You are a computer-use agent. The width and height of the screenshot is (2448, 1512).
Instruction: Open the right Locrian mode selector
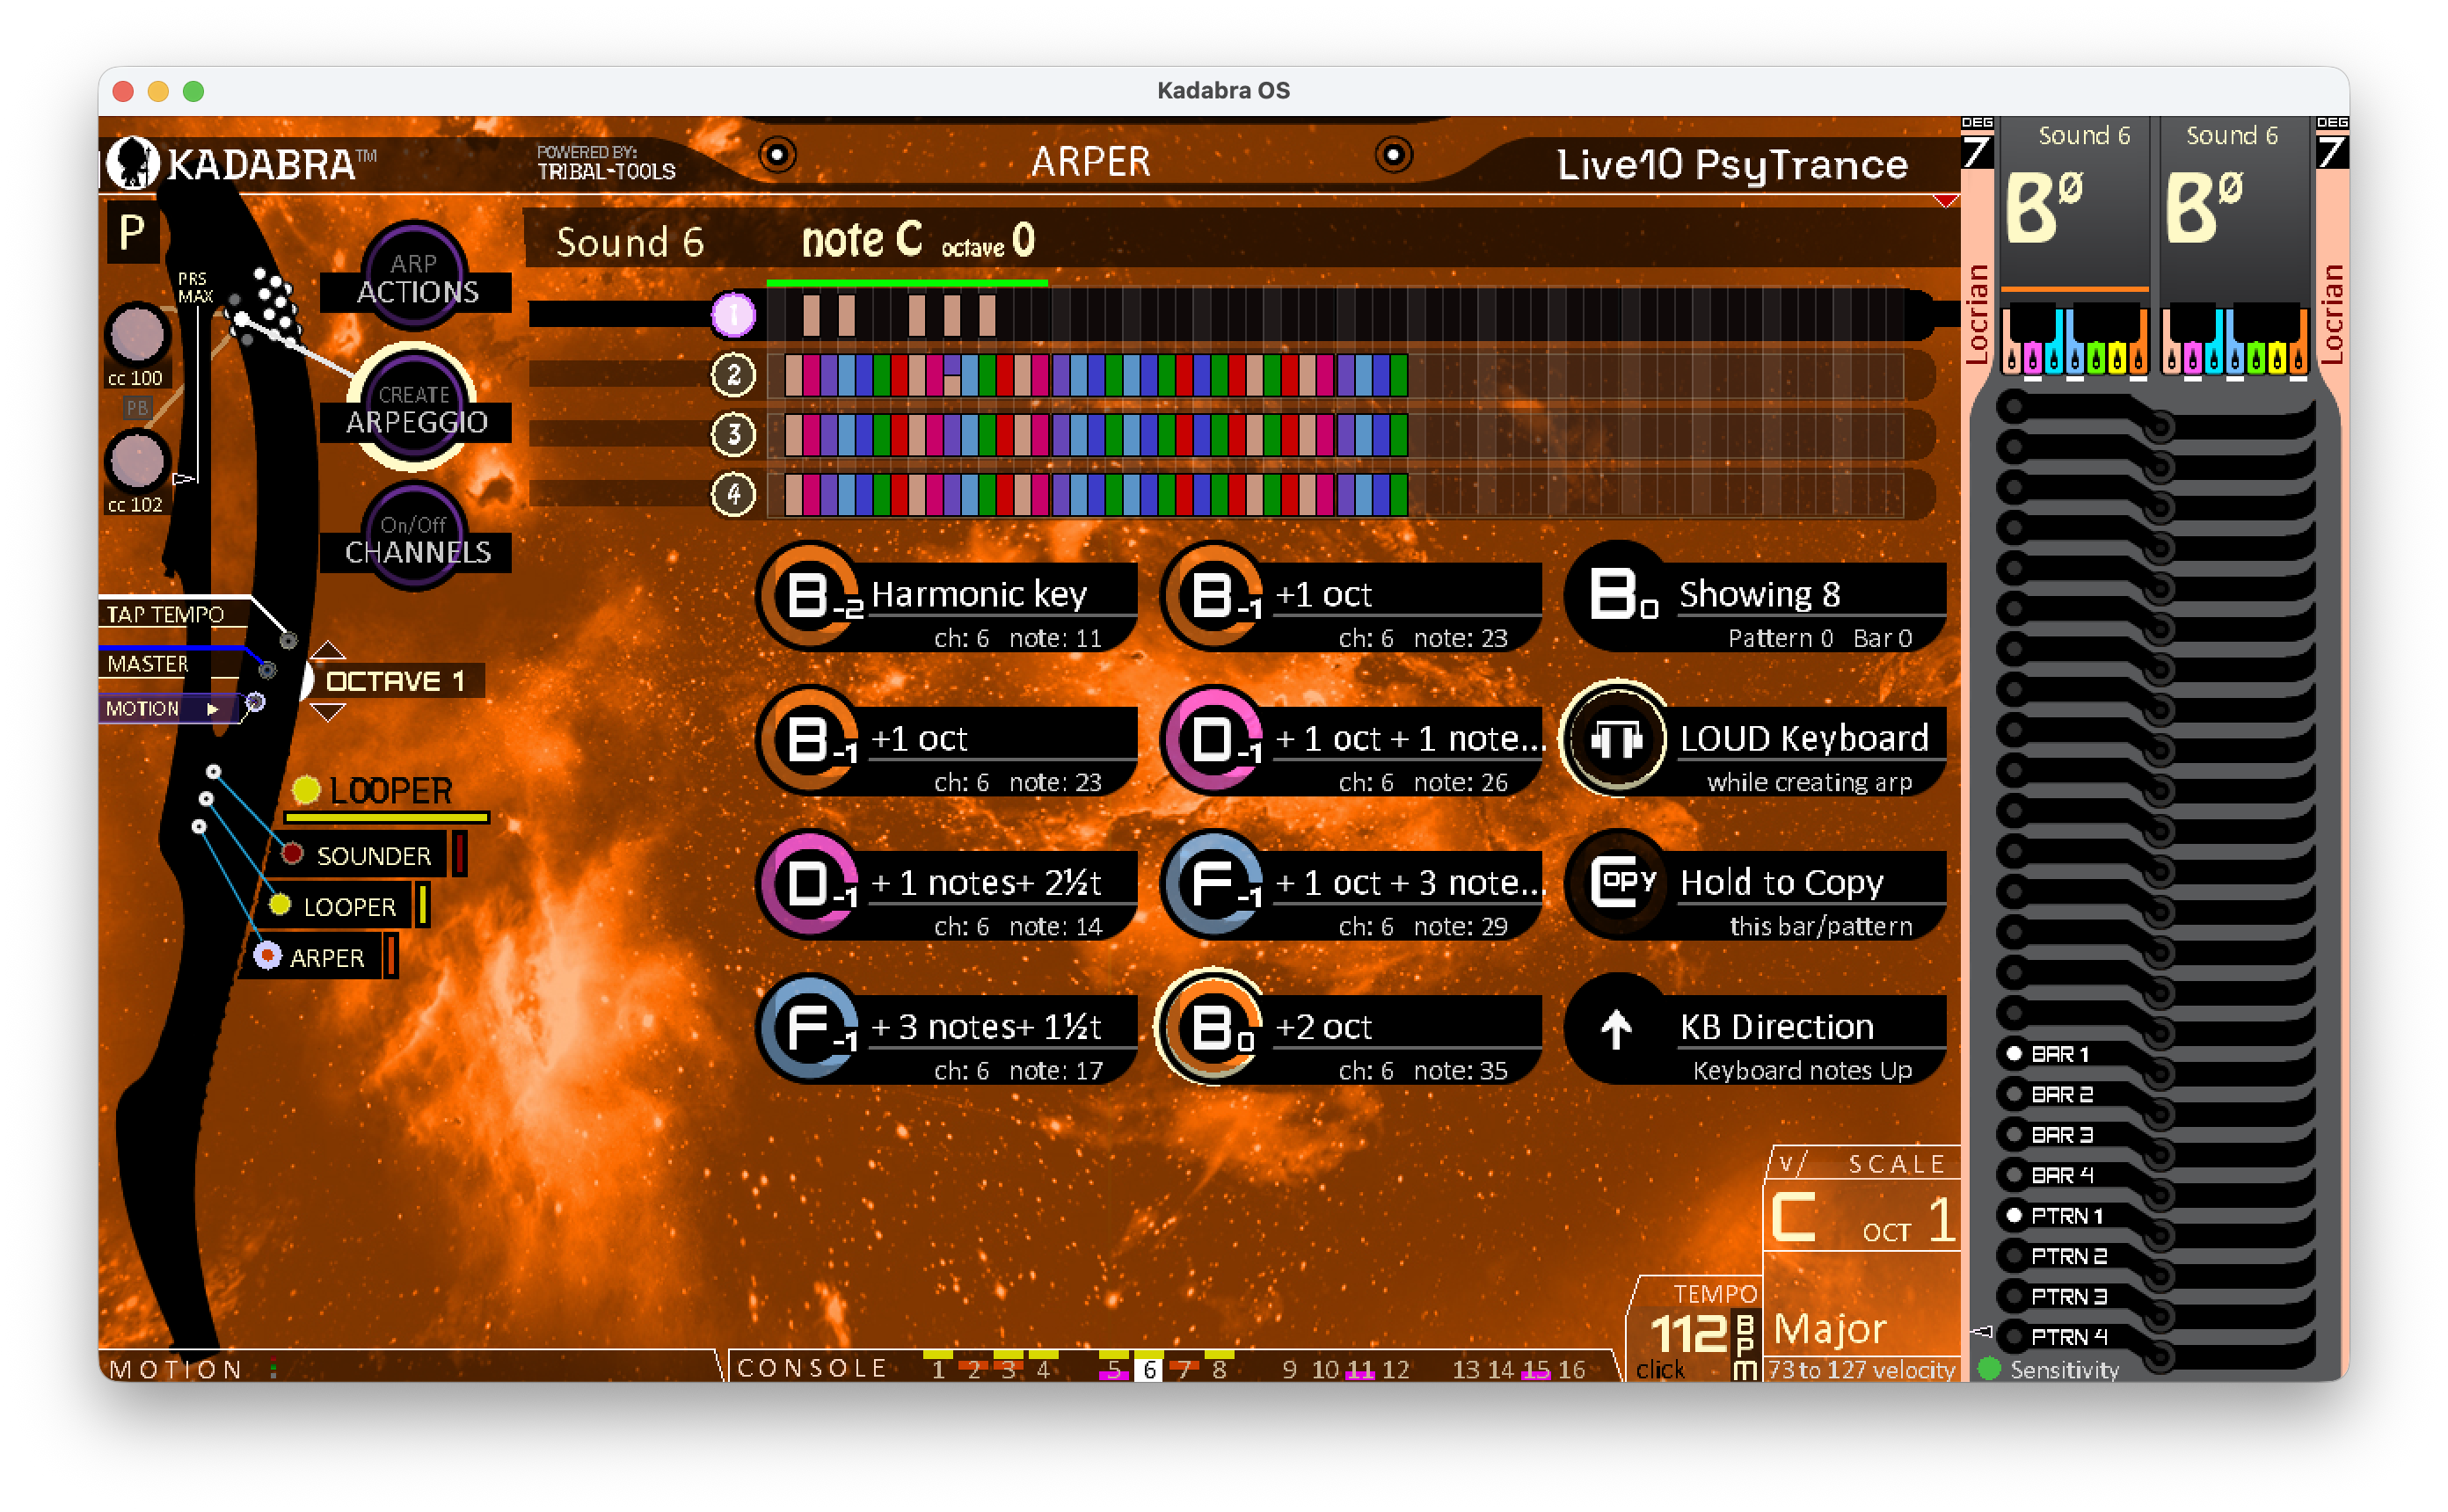click(x=2332, y=314)
